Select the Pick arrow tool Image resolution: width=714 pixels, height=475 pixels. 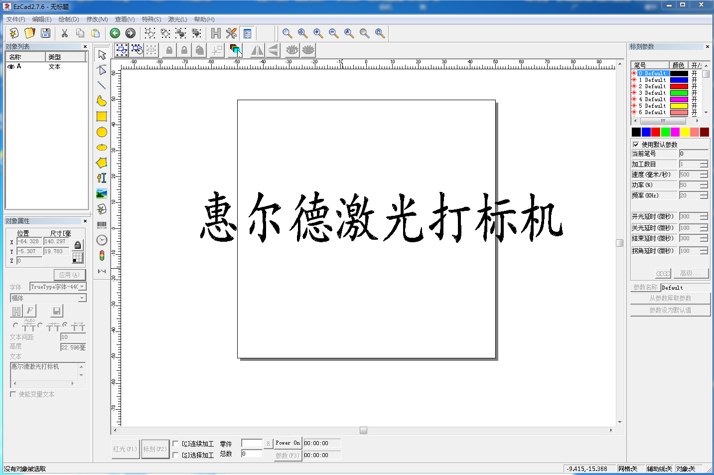click(x=102, y=54)
